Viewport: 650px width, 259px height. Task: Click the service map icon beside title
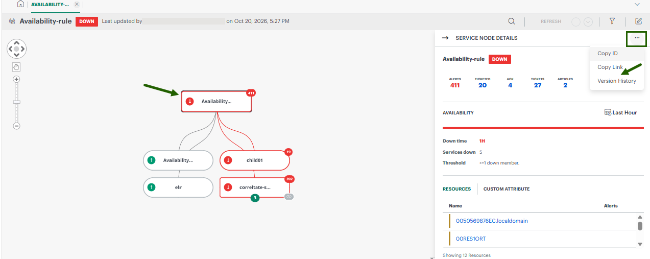12,21
